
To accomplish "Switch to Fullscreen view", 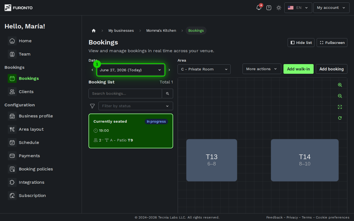I will (x=332, y=43).
